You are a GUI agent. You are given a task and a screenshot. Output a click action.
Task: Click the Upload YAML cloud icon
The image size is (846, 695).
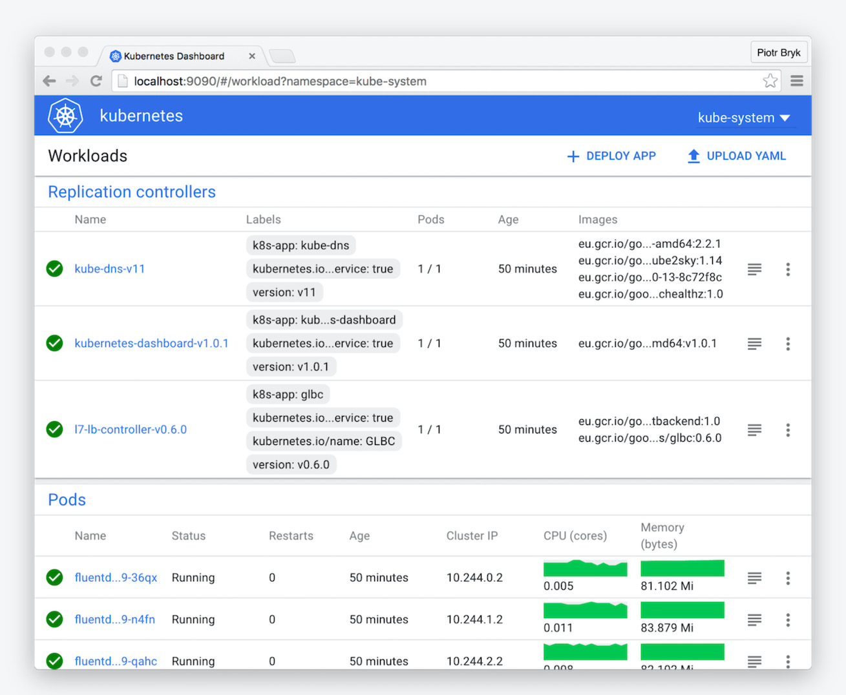click(693, 156)
